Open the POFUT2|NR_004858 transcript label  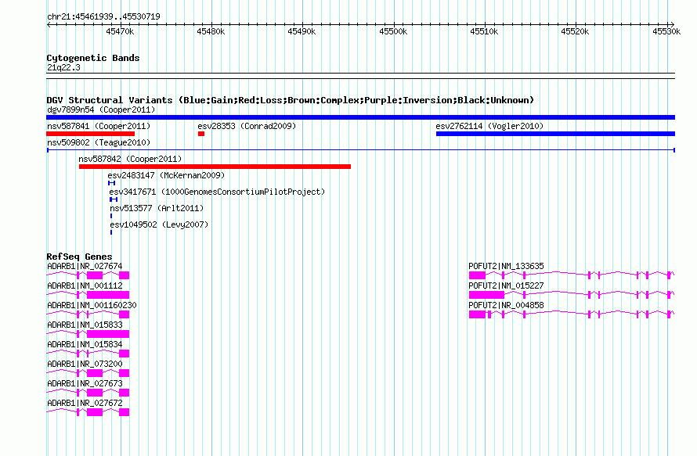506,305
